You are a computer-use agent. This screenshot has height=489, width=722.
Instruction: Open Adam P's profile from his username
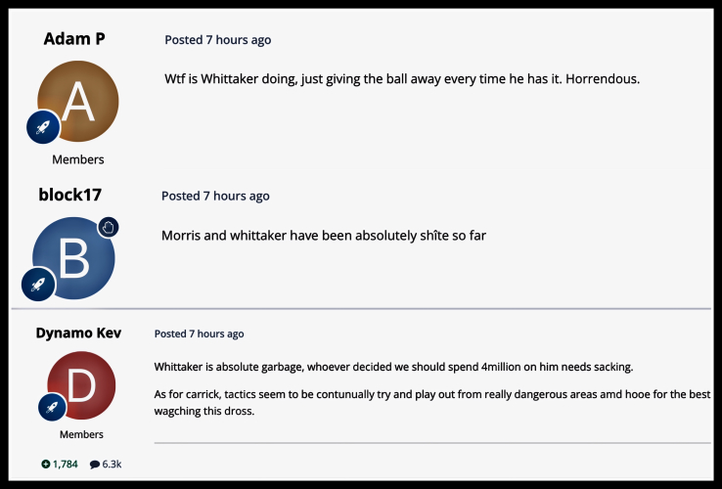point(75,39)
